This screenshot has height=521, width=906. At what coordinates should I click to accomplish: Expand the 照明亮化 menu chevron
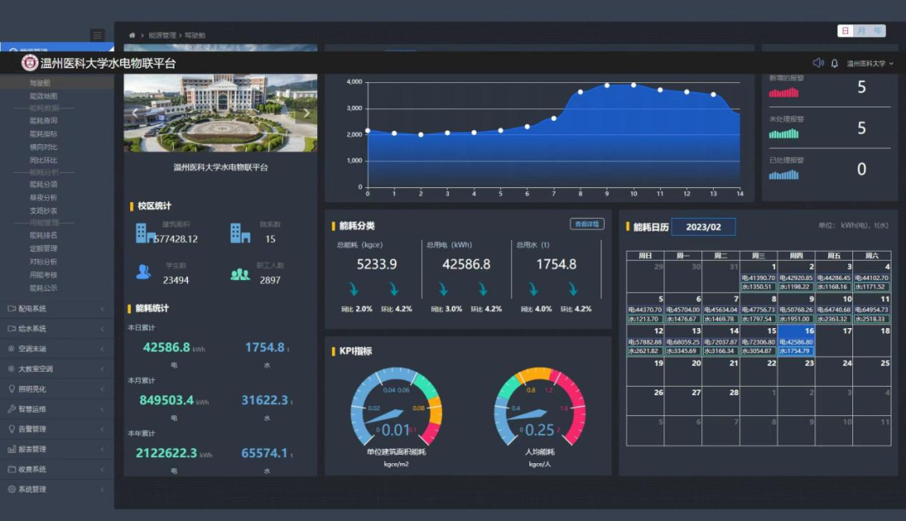[x=102, y=389]
